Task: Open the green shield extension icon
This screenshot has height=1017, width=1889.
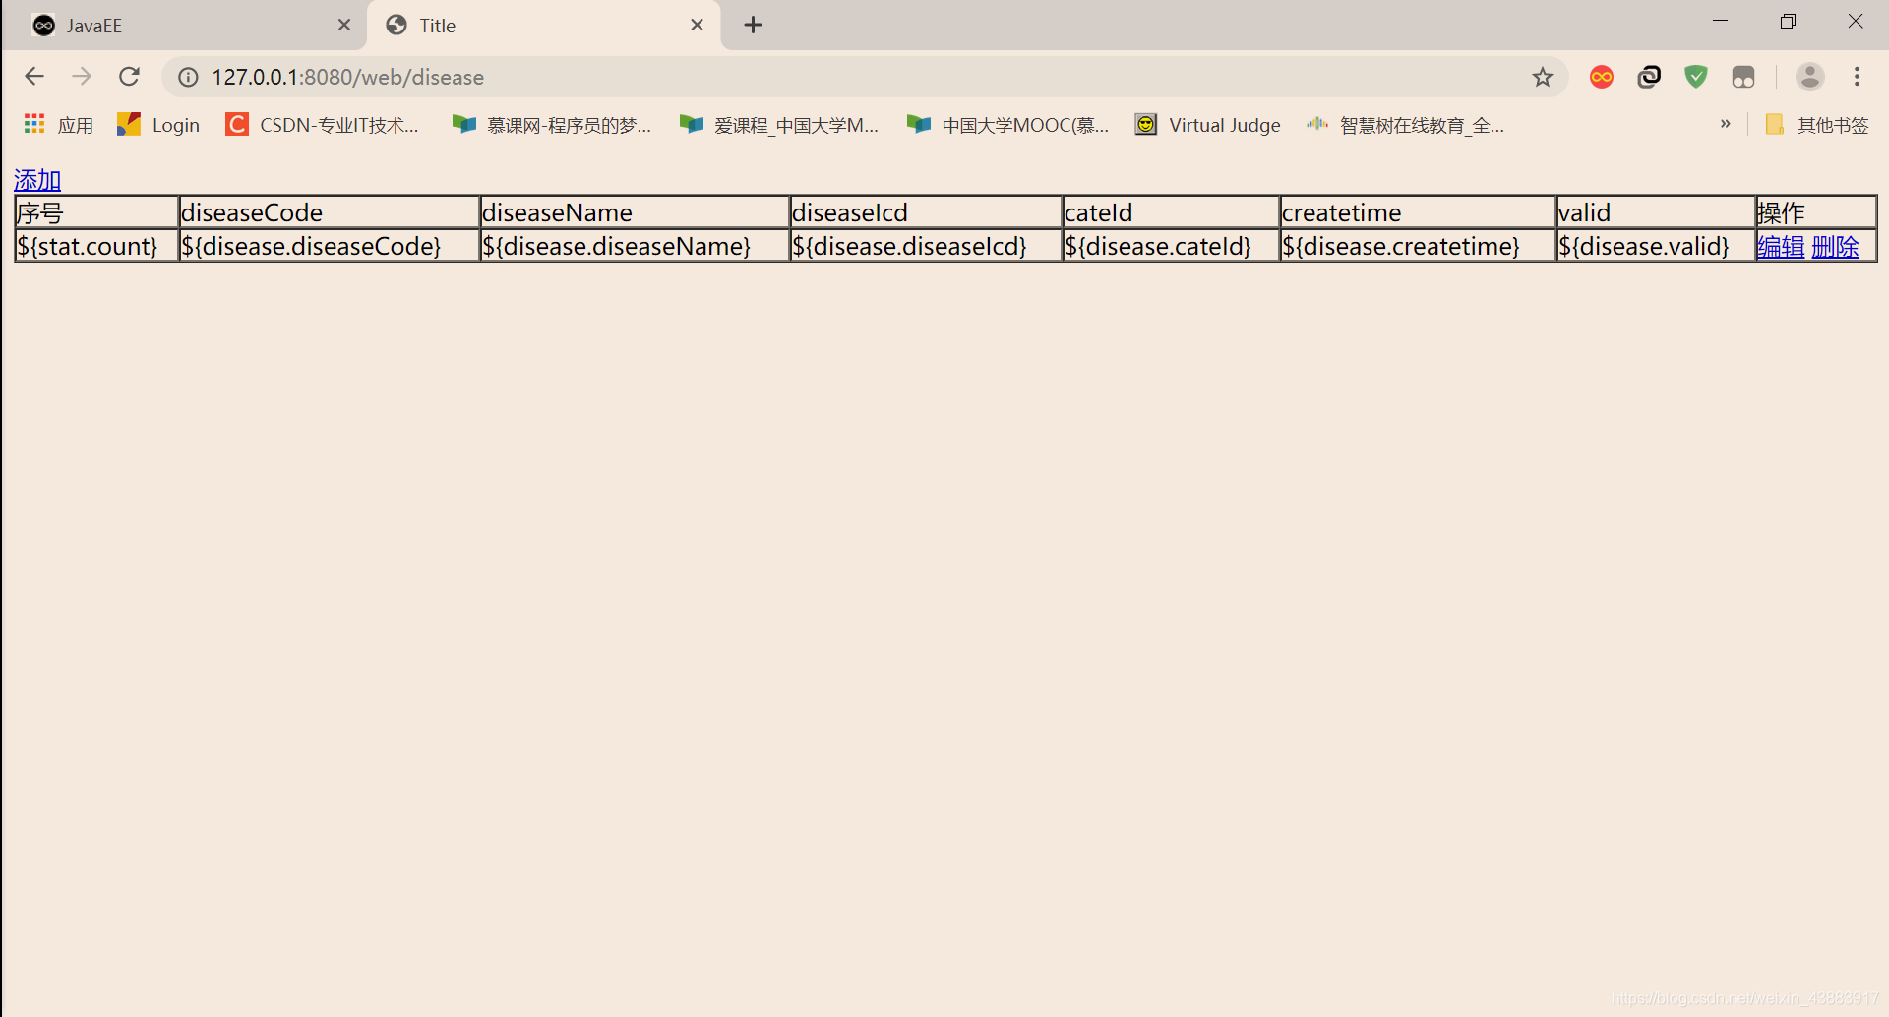Action: (1696, 77)
